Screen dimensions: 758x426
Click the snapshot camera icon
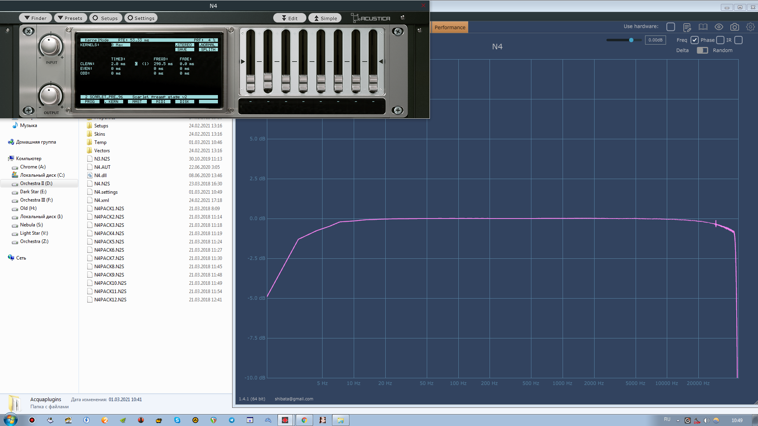pyautogui.click(x=734, y=27)
